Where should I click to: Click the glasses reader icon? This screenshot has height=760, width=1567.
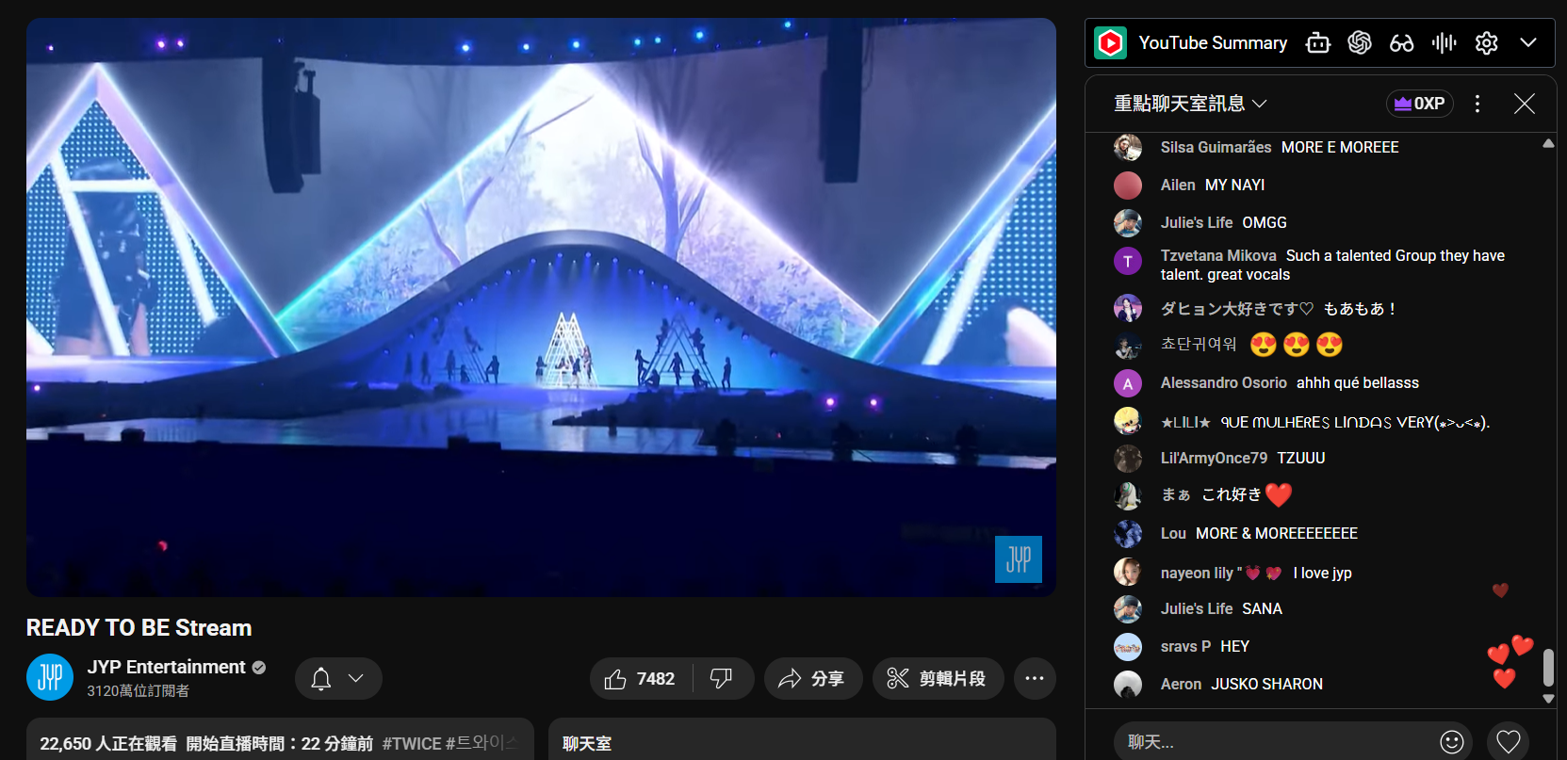coord(1401,43)
